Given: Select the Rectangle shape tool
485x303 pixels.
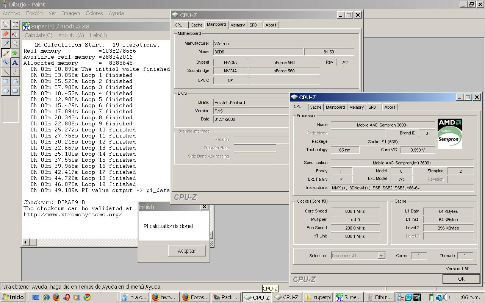Looking at the screenshot, I should (6, 81).
